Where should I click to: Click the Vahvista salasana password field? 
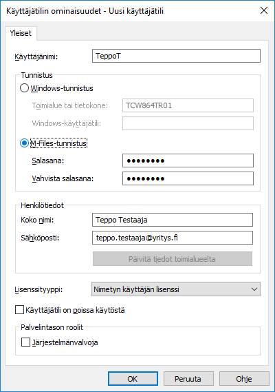point(188,178)
